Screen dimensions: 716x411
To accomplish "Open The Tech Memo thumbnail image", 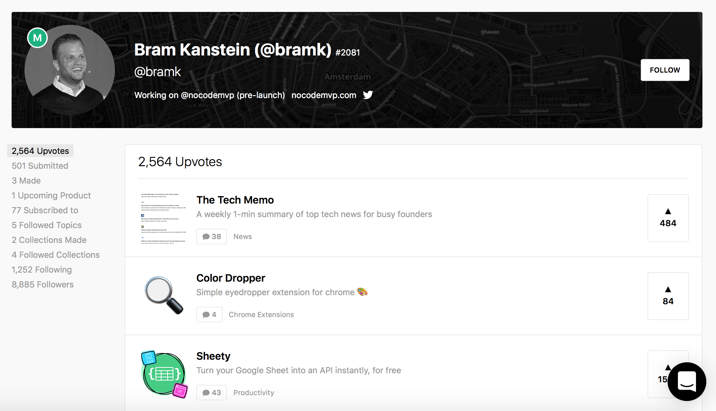I will pos(163,218).
